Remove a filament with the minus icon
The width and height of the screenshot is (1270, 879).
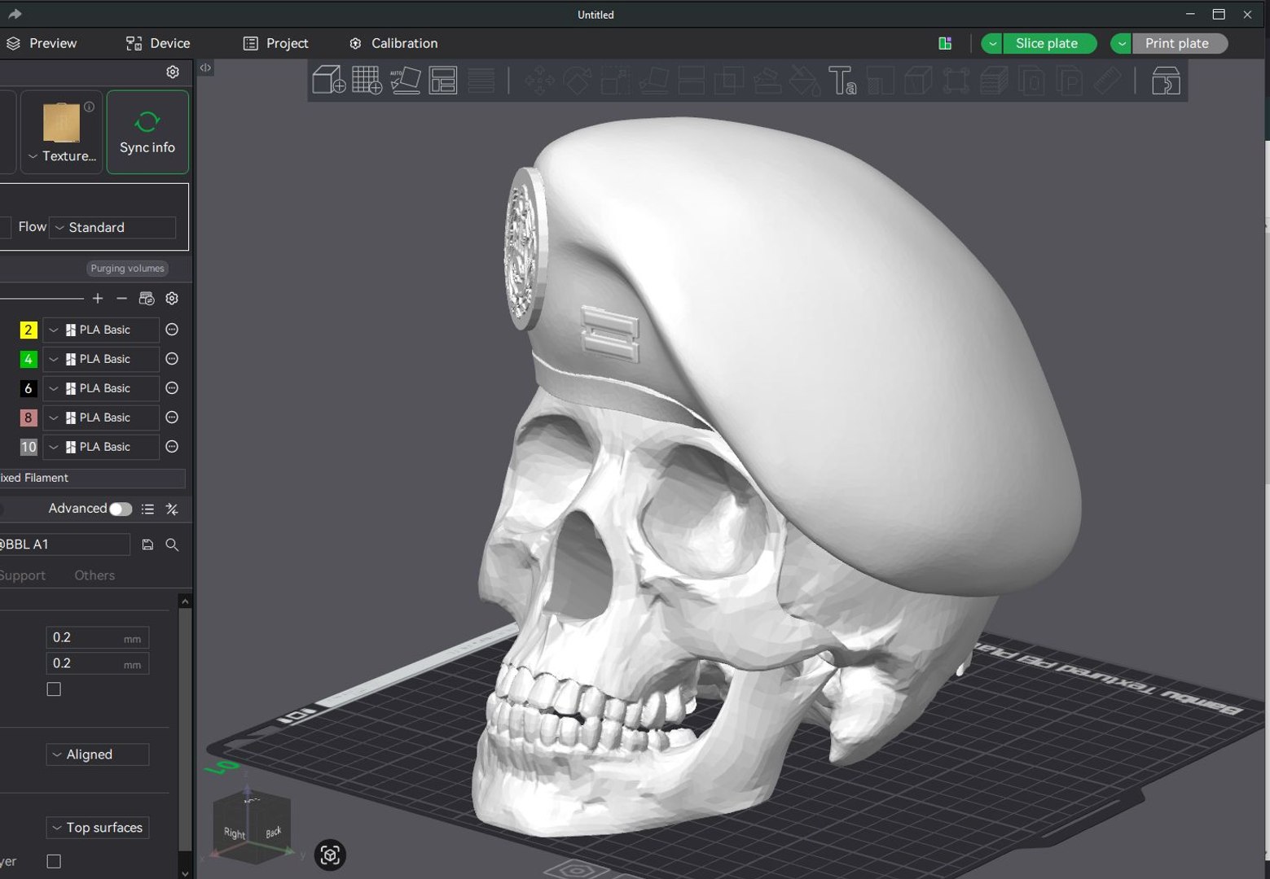click(x=122, y=299)
